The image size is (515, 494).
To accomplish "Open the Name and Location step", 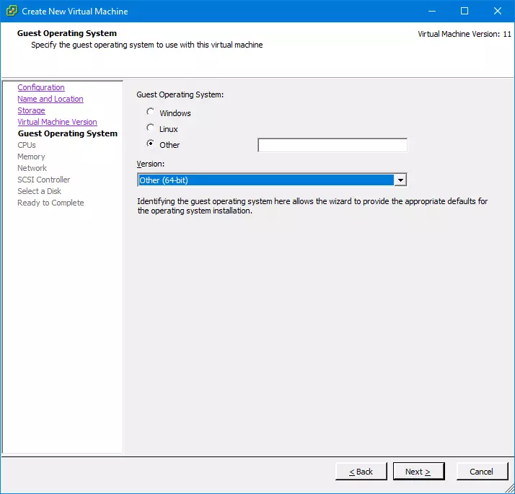I will tap(50, 99).
